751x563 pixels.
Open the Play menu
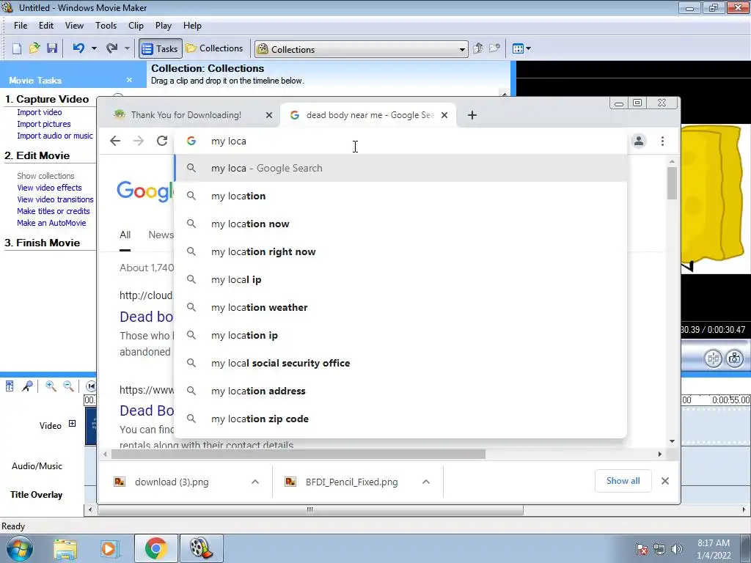click(164, 26)
